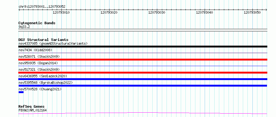Click the blue nsv5395548 variant bar
Screen dimensions: 276x117
143,86
